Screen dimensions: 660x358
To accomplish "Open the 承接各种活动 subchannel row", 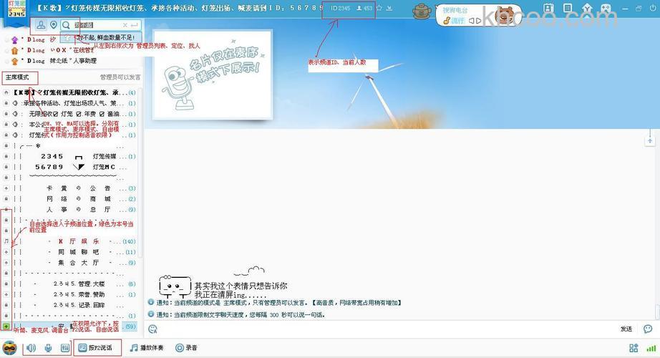I will point(69,103).
